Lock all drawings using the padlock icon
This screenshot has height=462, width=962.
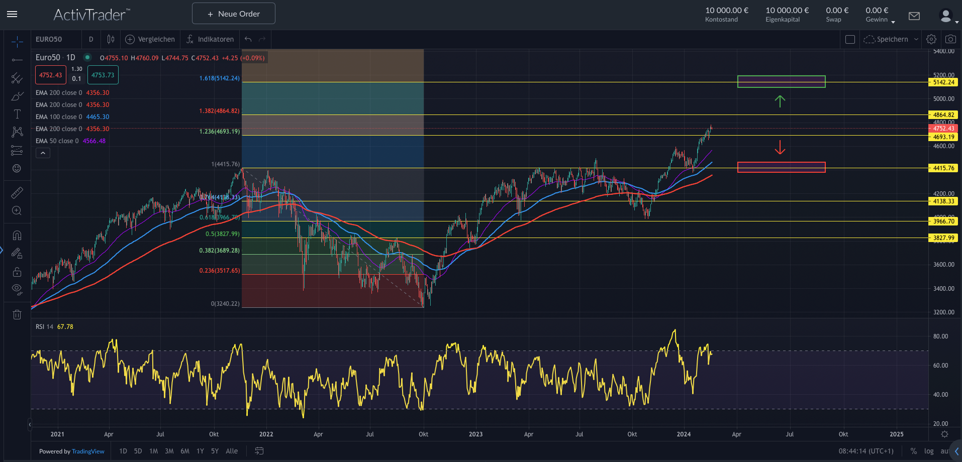[x=17, y=272]
